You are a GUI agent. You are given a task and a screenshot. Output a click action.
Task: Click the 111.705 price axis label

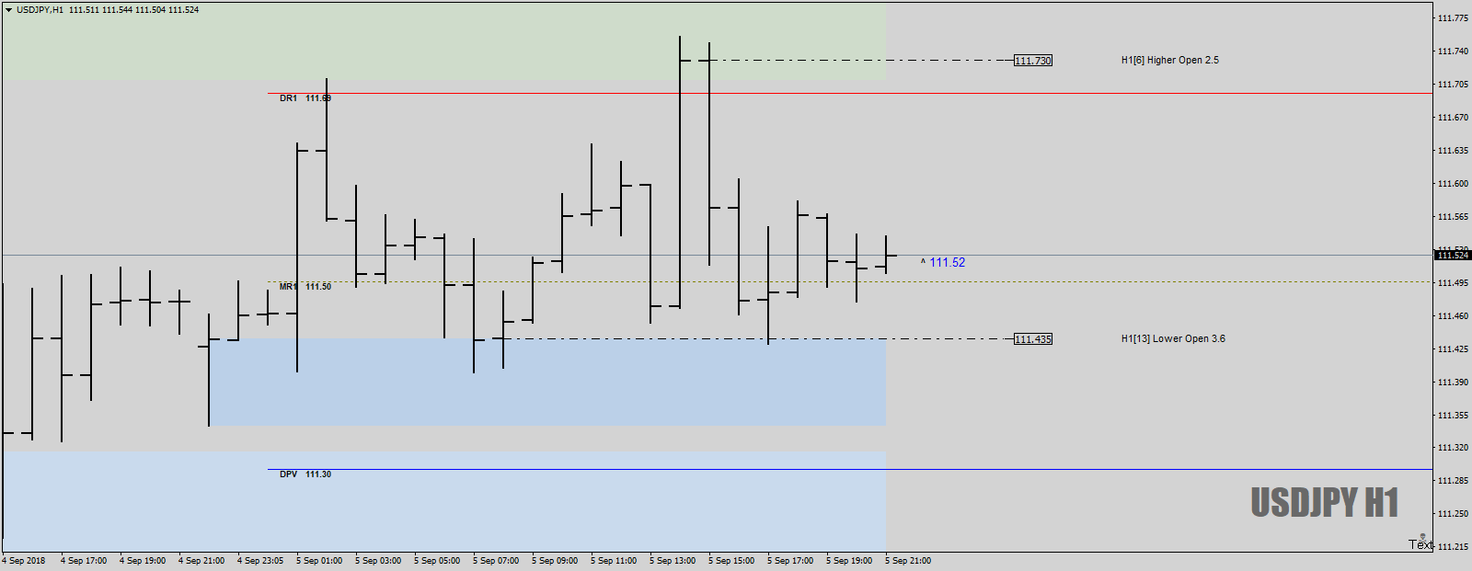[x=1453, y=85]
